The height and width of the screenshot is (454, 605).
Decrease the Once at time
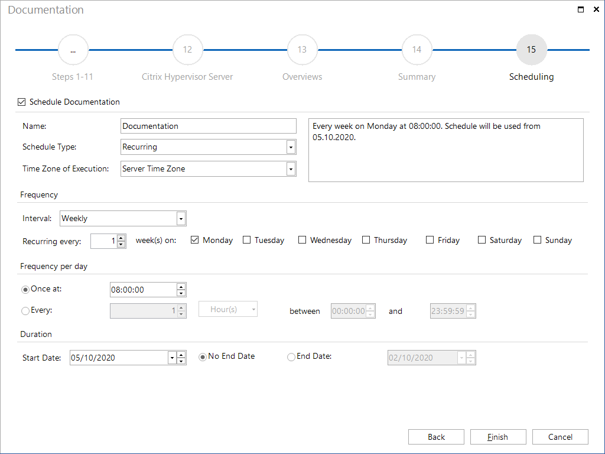click(x=181, y=293)
